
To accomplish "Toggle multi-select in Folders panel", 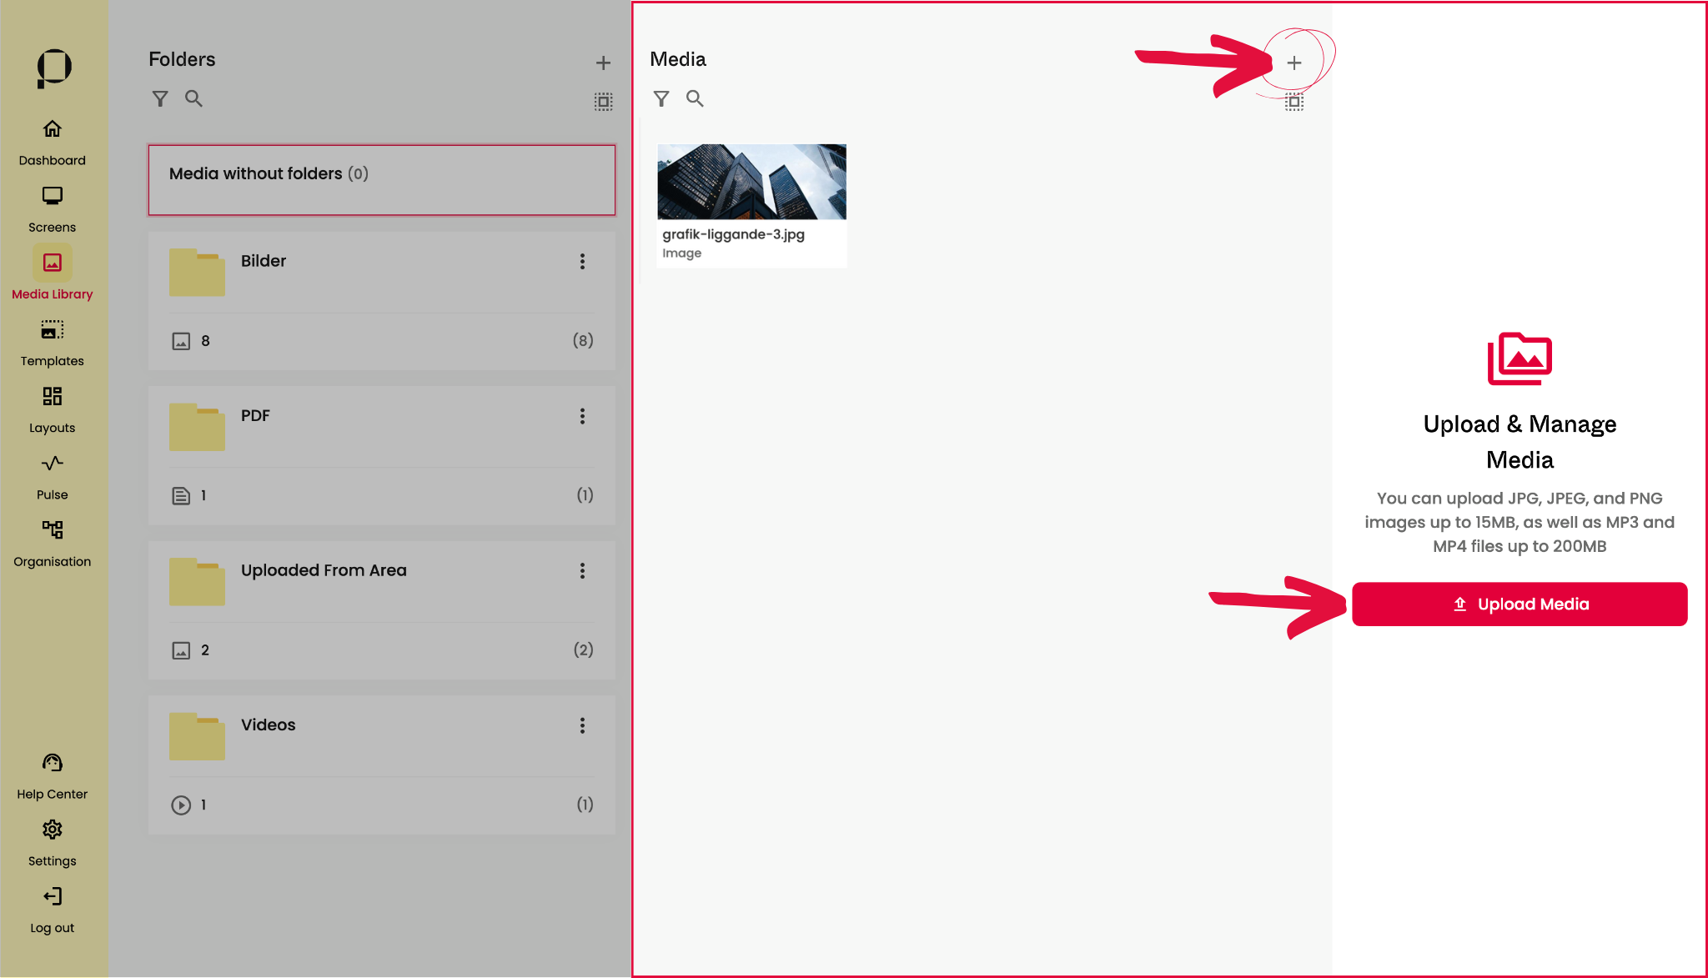I will [603, 102].
